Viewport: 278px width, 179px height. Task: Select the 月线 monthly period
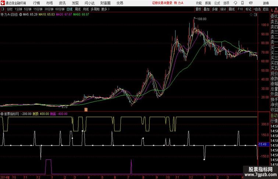86,9
